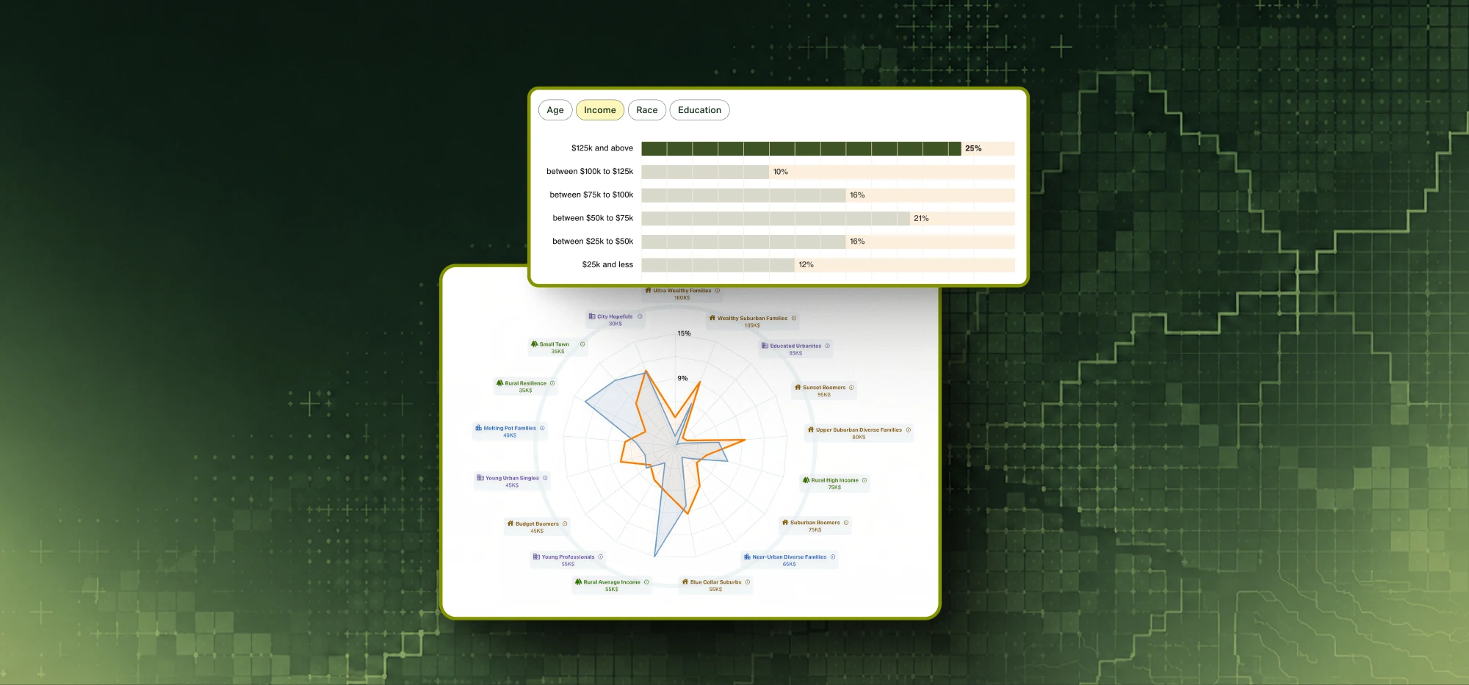Click the tree icon beside Small Town
This screenshot has width=1469, height=685.
(x=534, y=344)
